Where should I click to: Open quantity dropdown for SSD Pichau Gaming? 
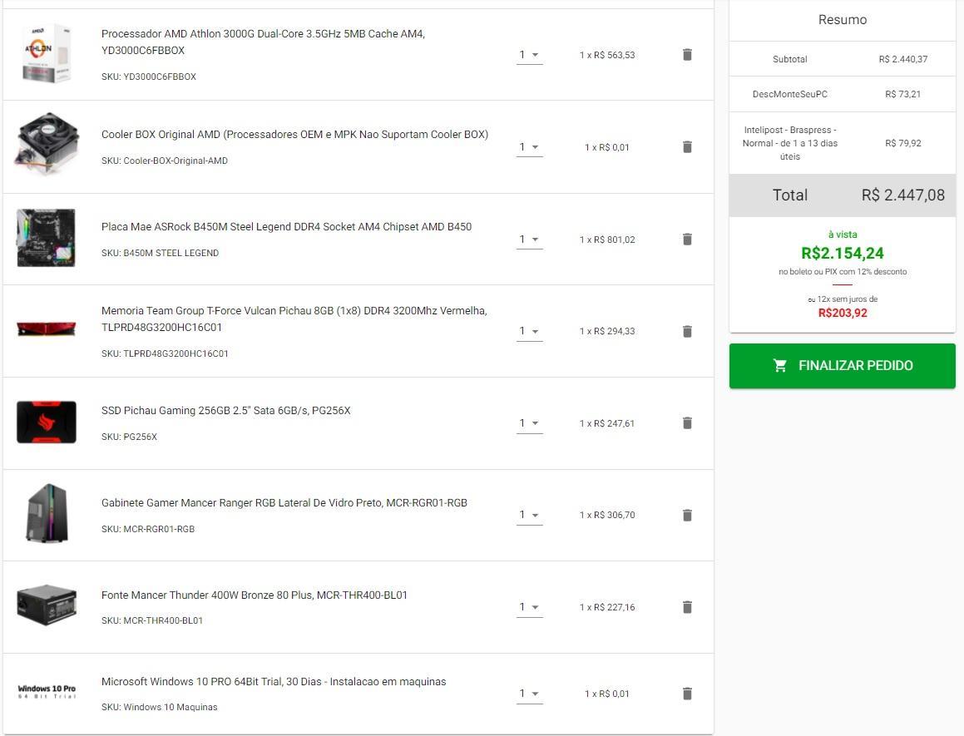(529, 423)
